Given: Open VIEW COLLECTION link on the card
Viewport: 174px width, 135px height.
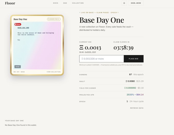Looking at the screenshot, I should pyautogui.click(x=53, y=72).
